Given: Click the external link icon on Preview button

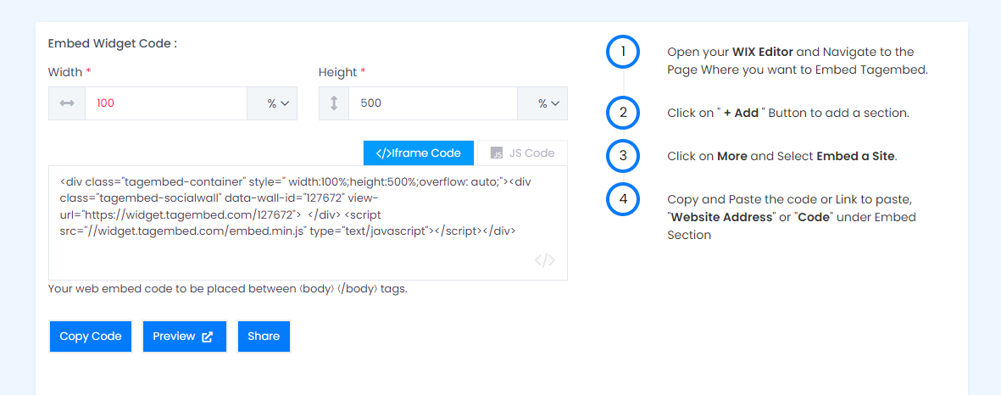Looking at the screenshot, I should point(208,337).
